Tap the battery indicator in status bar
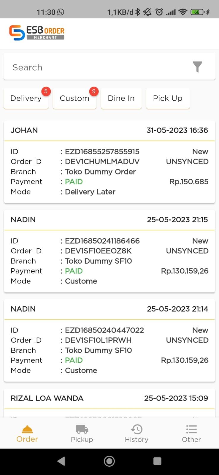This screenshot has height=475, width=219. click(x=198, y=12)
